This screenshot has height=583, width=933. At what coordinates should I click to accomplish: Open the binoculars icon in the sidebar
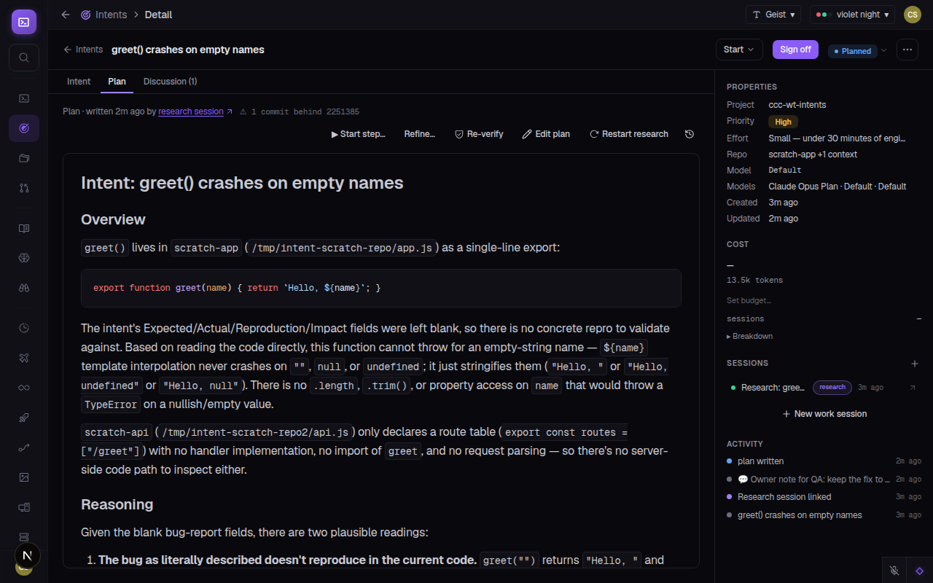(x=24, y=288)
